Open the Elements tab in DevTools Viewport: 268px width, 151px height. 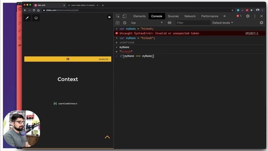[139, 16]
